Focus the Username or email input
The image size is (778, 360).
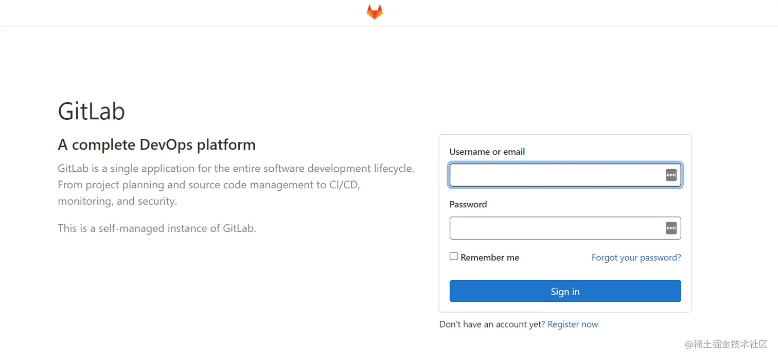pos(556,175)
